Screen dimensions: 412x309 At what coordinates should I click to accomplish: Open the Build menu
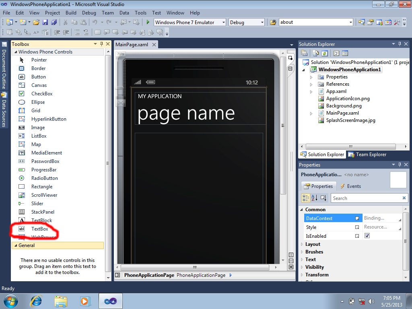[x=71, y=13]
